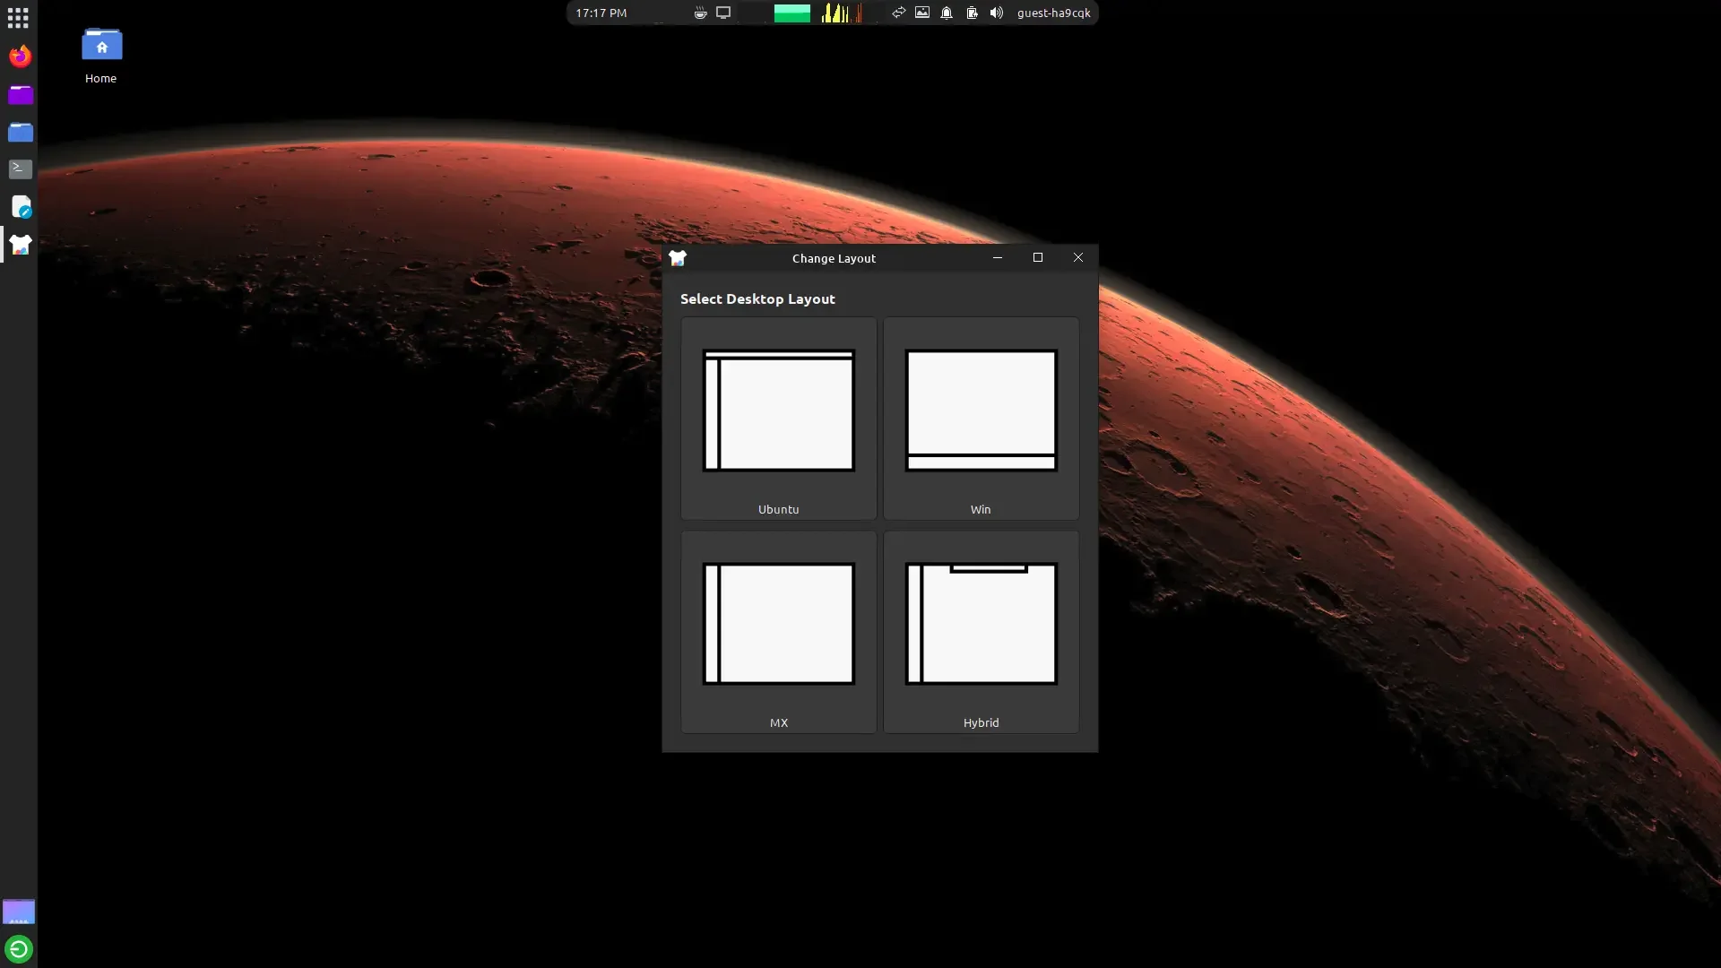Open the Home folder on desktop
The image size is (1721, 968).
101,56
